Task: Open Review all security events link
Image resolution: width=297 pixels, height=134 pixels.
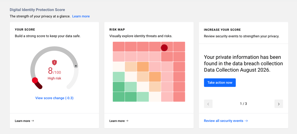Action: (x=226, y=121)
